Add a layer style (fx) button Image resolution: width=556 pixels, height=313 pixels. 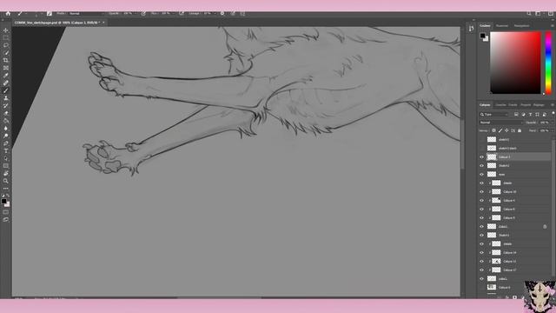click(x=506, y=297)
